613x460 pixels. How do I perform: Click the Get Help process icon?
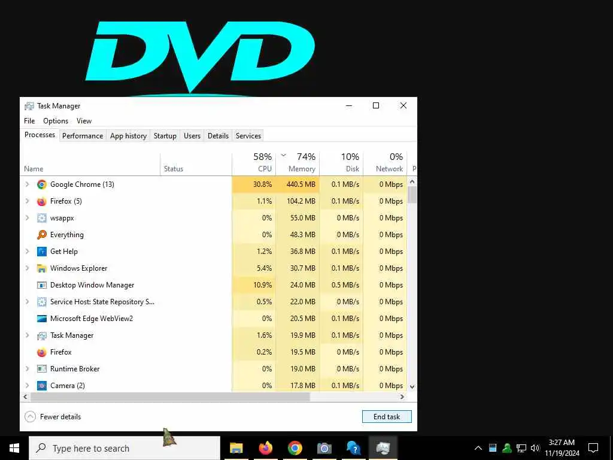point(41,252)
